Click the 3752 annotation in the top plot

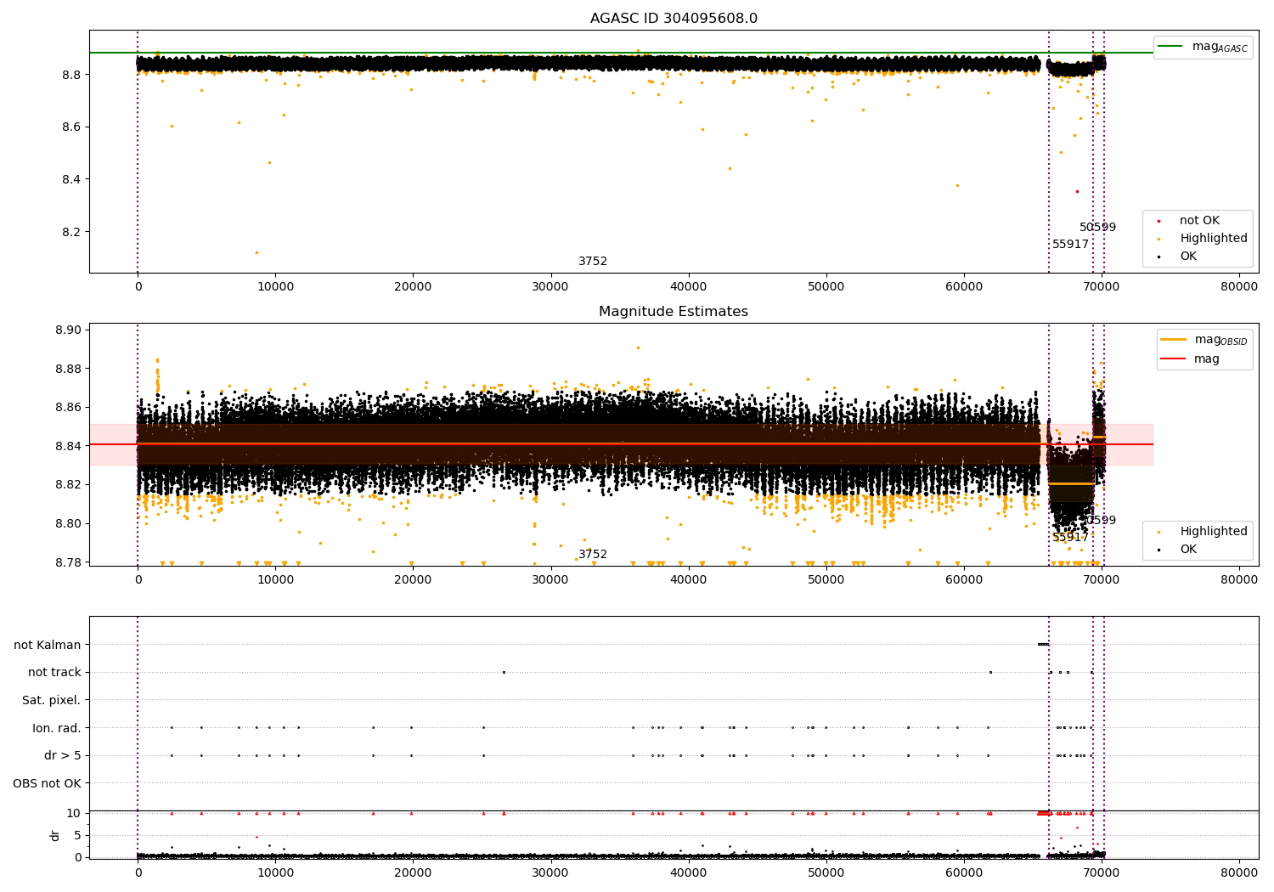(593, 262)
